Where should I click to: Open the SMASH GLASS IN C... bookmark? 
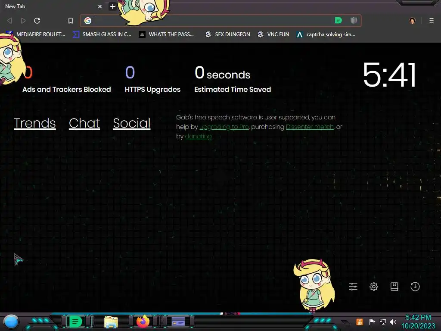102,34
